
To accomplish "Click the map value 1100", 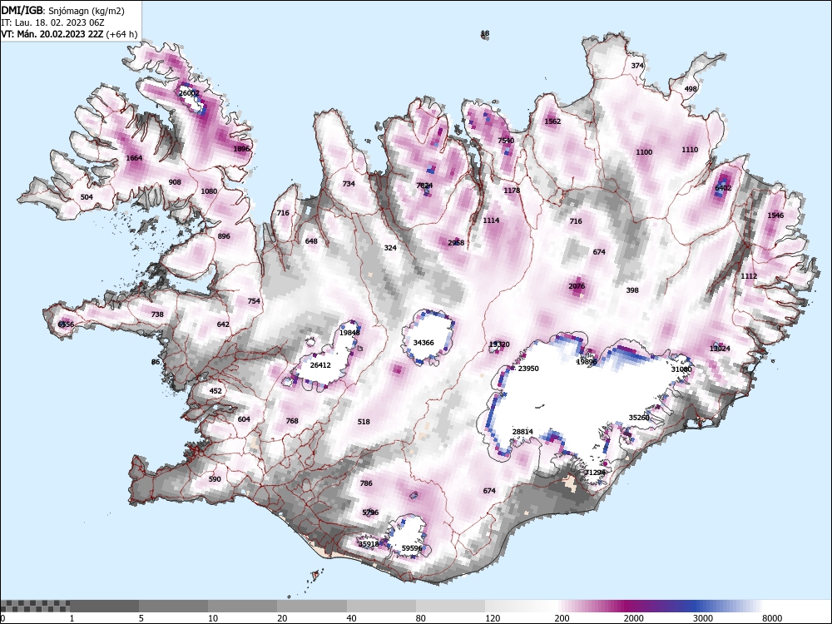I will [644, 152].
